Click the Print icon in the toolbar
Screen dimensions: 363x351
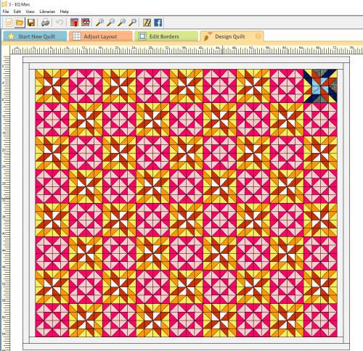(46, 22)
